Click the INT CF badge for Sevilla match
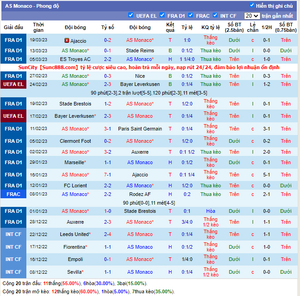Image resolution: width=300 pixels, height=296 pixels. (13, 272)
